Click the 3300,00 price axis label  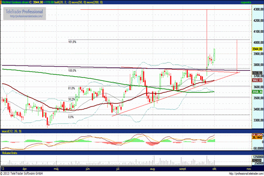[x=258, y=120]
